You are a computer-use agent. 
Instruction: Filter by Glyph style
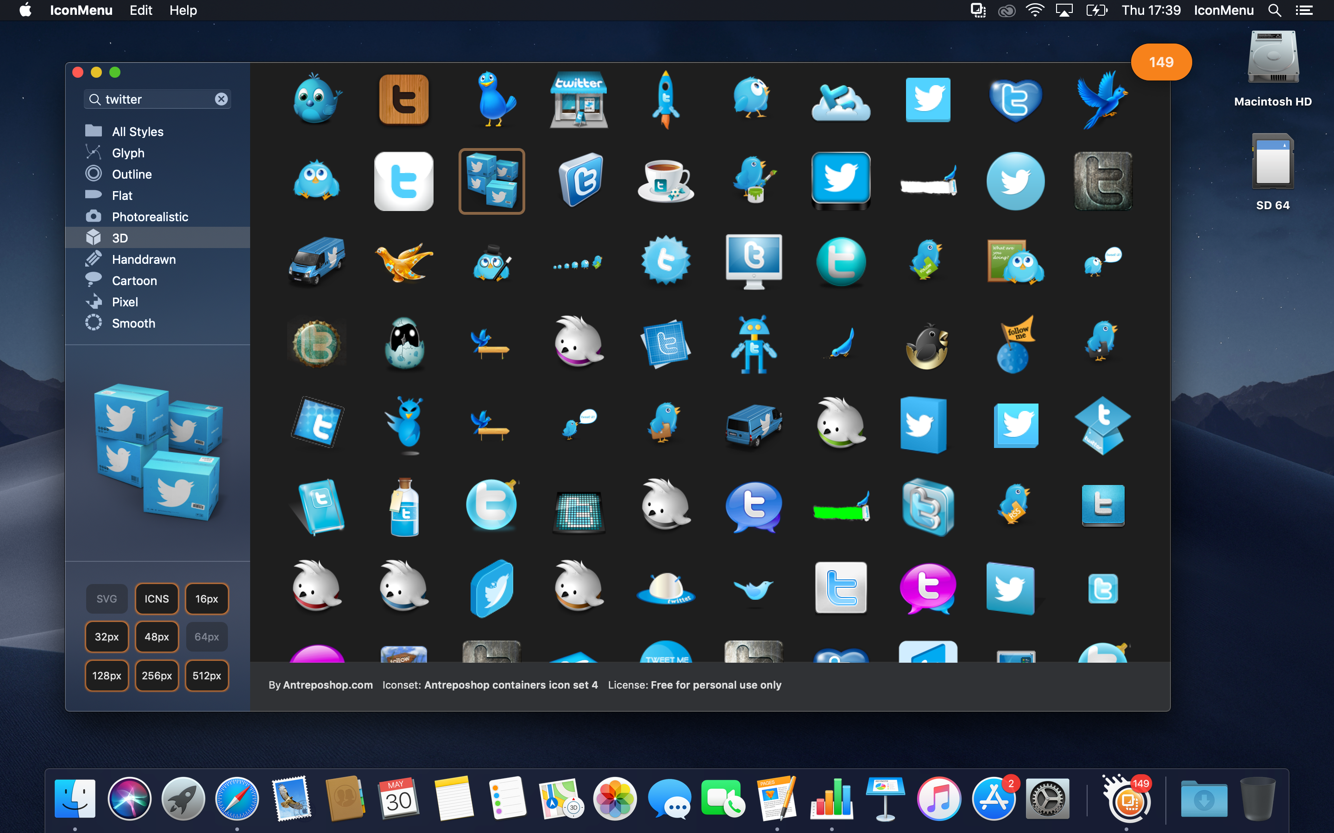pyautogui.click(x=157, y=153)
